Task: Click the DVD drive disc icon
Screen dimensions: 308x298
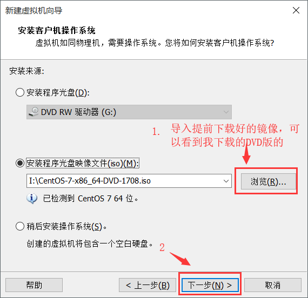Action: (x=34, y=112)
